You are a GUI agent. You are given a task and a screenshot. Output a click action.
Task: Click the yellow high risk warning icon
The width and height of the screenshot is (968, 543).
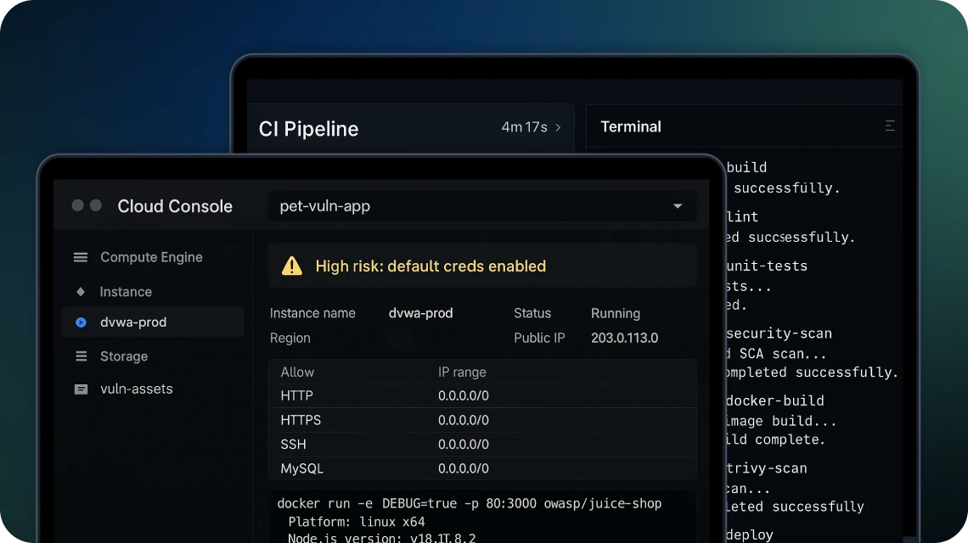click(x=292, y=266)
